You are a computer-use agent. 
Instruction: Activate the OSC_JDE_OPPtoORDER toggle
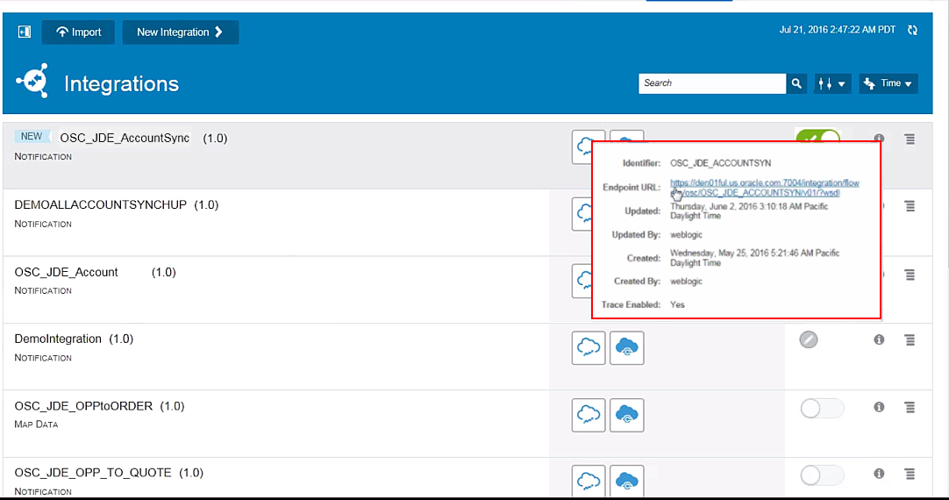pyautogui.click(x=822, y=409)
